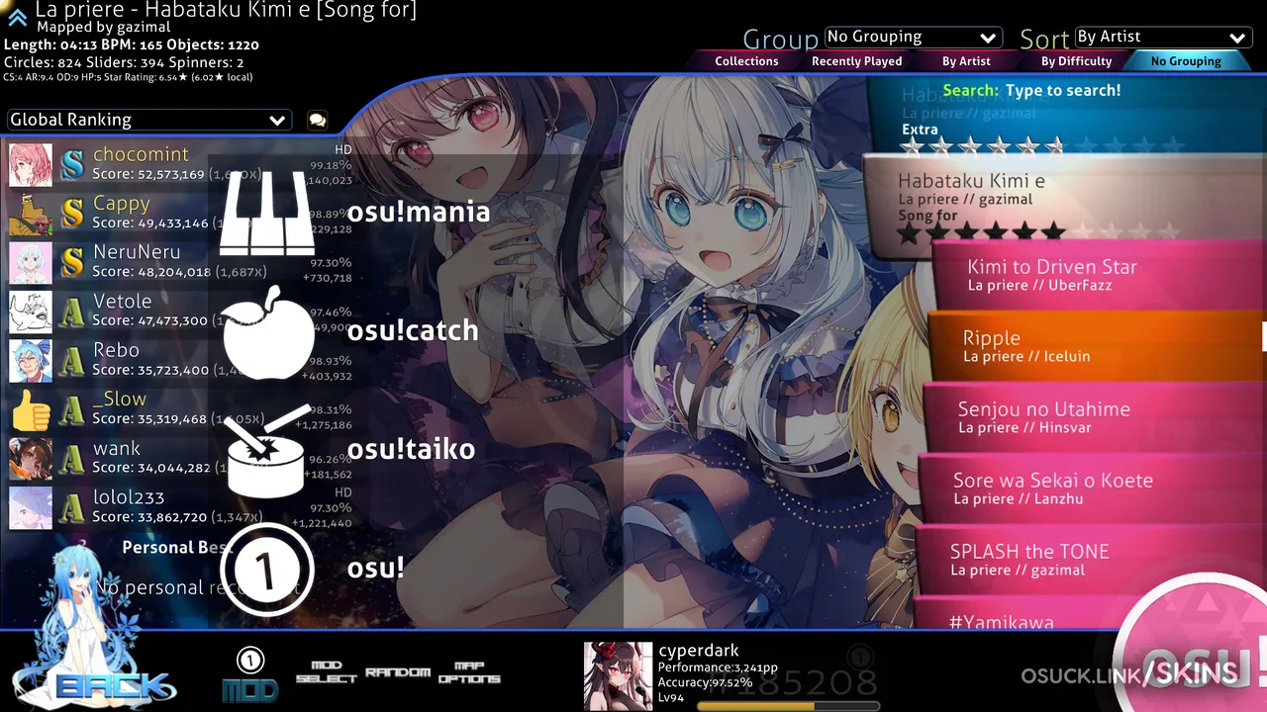Image resolution: width=1267 pixels, height=712 pixels.
Task: Click Vetole's avatar thumbnail
Action: pos(31,311)
